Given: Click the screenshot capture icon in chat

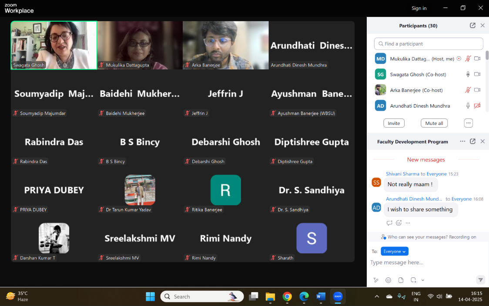Looking at the screenshot, I should [x=414, y=280].
